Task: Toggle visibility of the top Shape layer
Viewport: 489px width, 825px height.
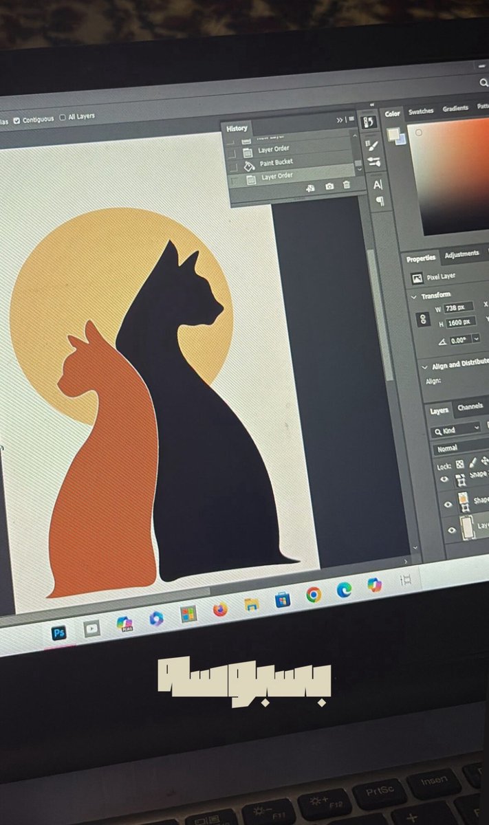Action: [x=444, y=480]
